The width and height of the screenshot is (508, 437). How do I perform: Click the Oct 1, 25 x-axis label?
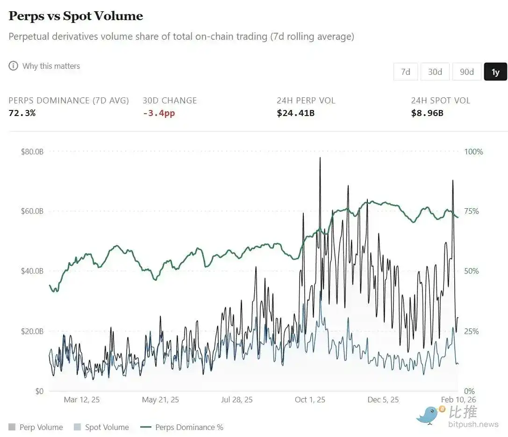pos(310,400)
